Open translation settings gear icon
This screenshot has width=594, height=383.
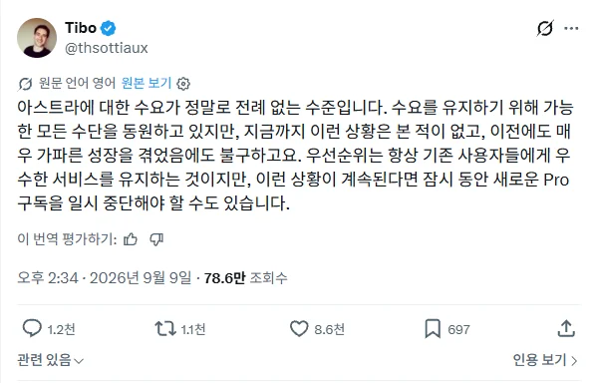(183, 84)
